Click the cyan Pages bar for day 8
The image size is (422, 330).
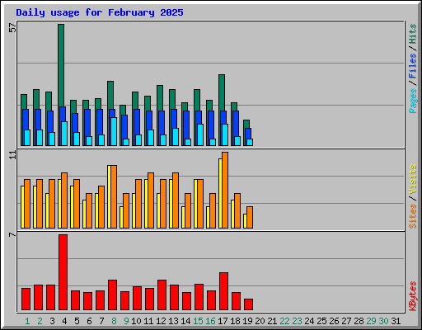click(x=114, y=131)
